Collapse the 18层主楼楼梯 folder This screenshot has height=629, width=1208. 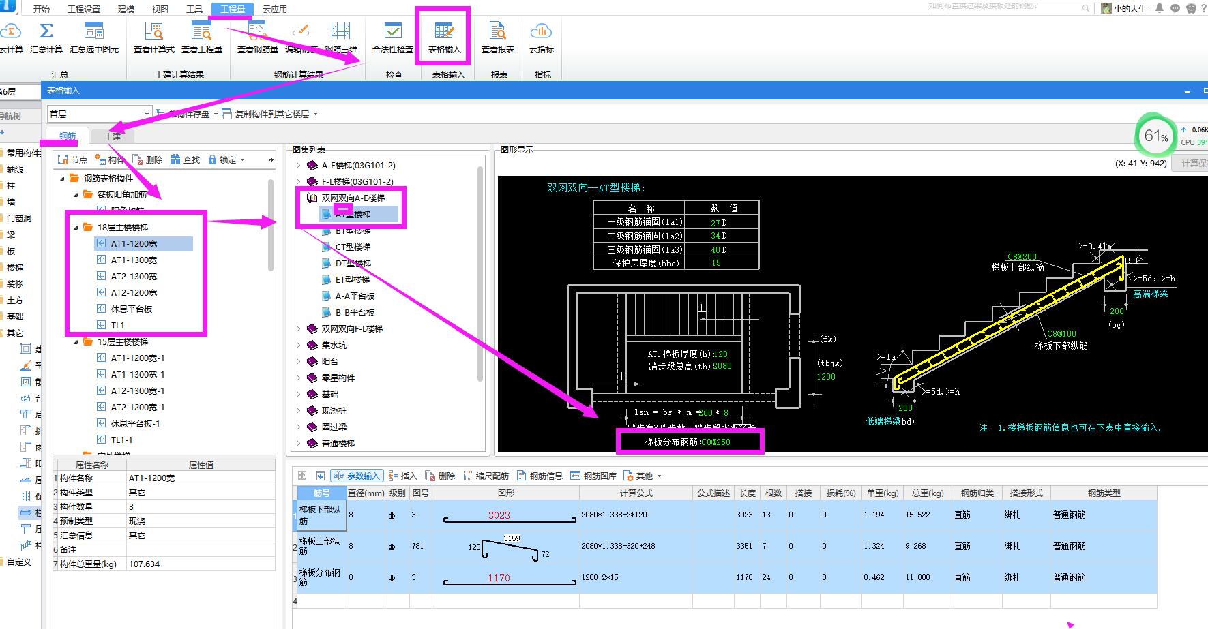click(76, 227)
